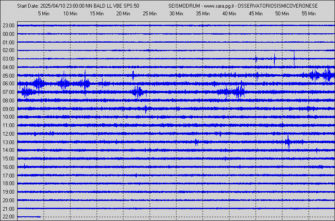Click the OSSERVATORIOSISMICOVERONESE label
Screen dimensions: 335x221
click(x=278, y=6)
